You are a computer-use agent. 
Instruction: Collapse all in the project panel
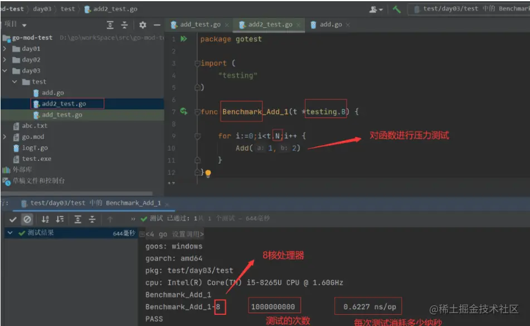pyautogui.click(x=124, y=25)
